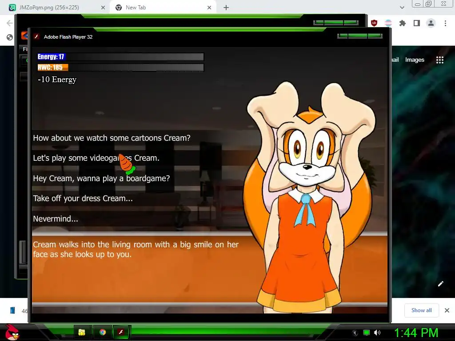Choose "Let's play some videogames Cream." option
The height and width of the screenshot is (341, 455).
point(96,158)
